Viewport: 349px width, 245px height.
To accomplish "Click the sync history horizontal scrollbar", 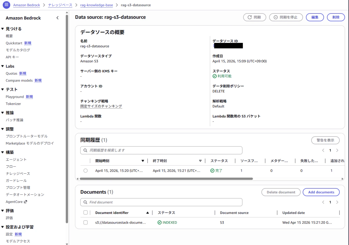I will click(x=166, y=179).
